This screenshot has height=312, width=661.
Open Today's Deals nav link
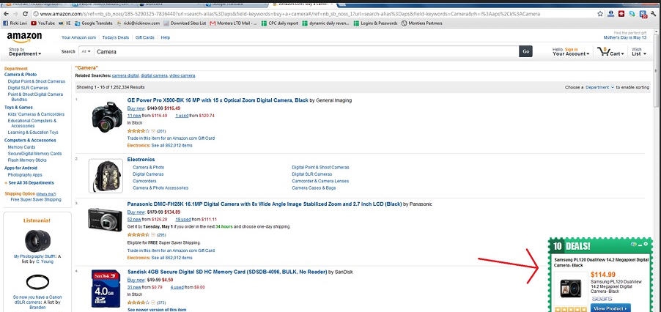pos(116,37)
